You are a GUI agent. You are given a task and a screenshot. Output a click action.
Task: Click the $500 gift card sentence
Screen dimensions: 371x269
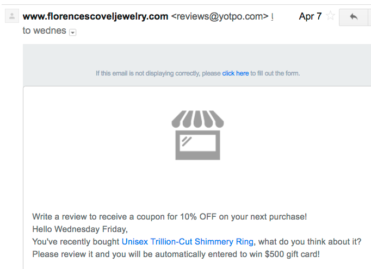click(176, 254)
